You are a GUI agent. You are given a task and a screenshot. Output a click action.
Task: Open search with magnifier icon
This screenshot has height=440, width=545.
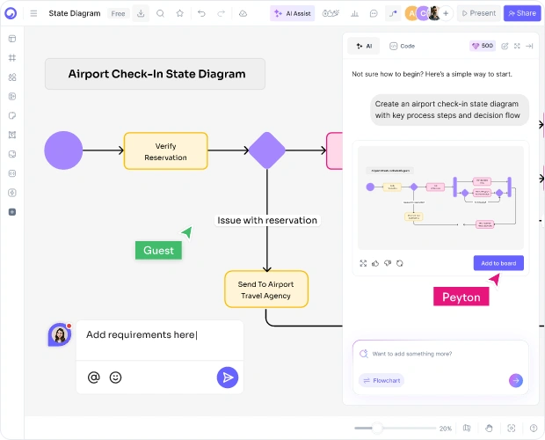click(x=160, y=13)
